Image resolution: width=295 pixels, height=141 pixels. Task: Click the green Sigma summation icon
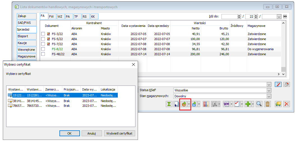(169, 104)
